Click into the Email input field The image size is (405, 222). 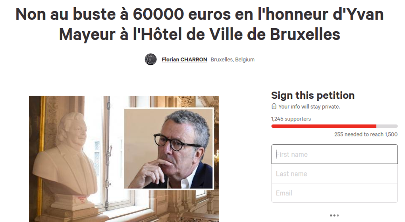coord(334,193)
